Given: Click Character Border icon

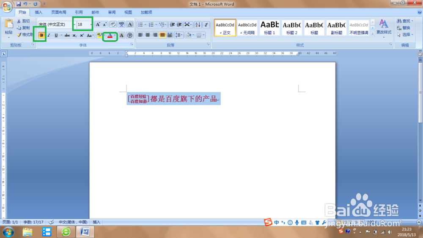Looking at the screenshot, I should point(130,24).
